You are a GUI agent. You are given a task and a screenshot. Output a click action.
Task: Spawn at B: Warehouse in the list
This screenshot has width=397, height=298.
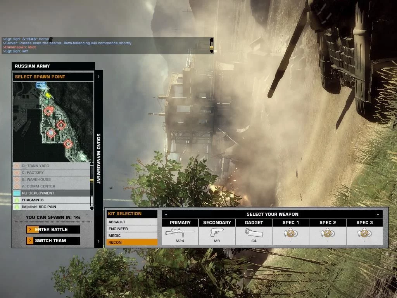(52, 179)
